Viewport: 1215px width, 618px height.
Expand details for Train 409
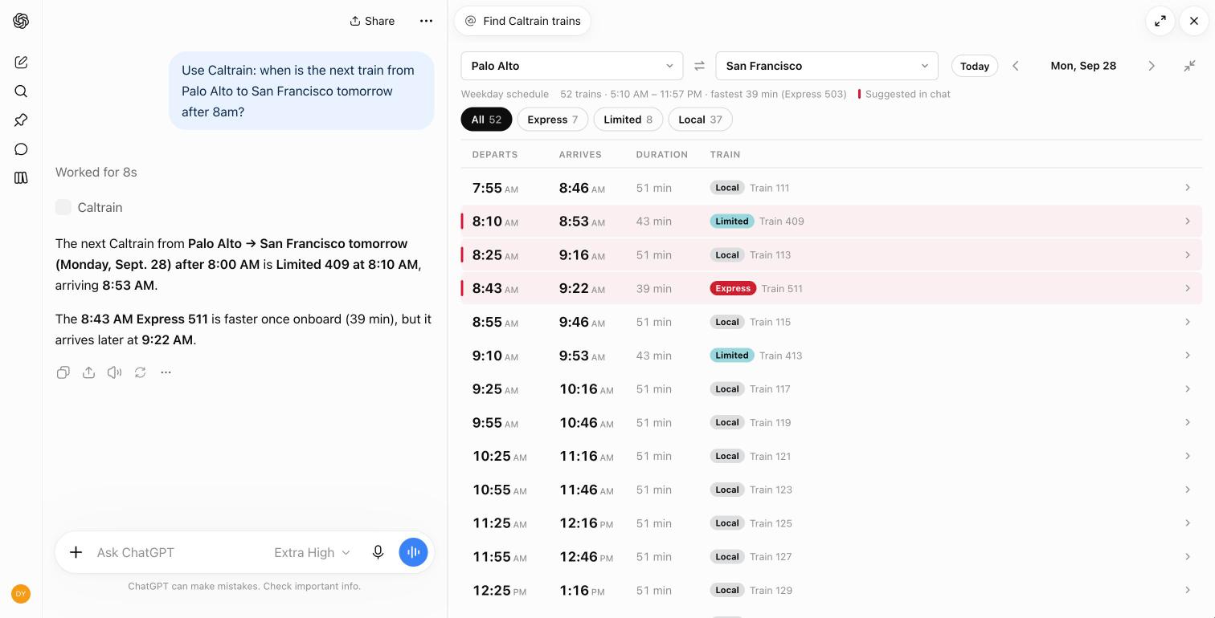1188,222
